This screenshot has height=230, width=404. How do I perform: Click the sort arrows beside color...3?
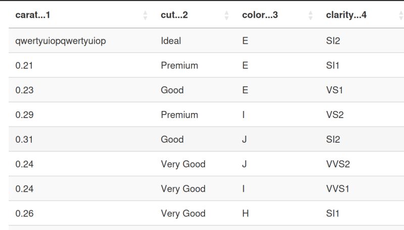[x=311, y=16]
